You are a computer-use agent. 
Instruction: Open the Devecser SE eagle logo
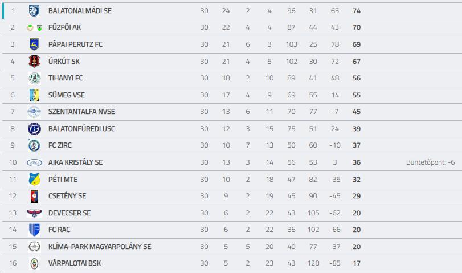point(34,213)
